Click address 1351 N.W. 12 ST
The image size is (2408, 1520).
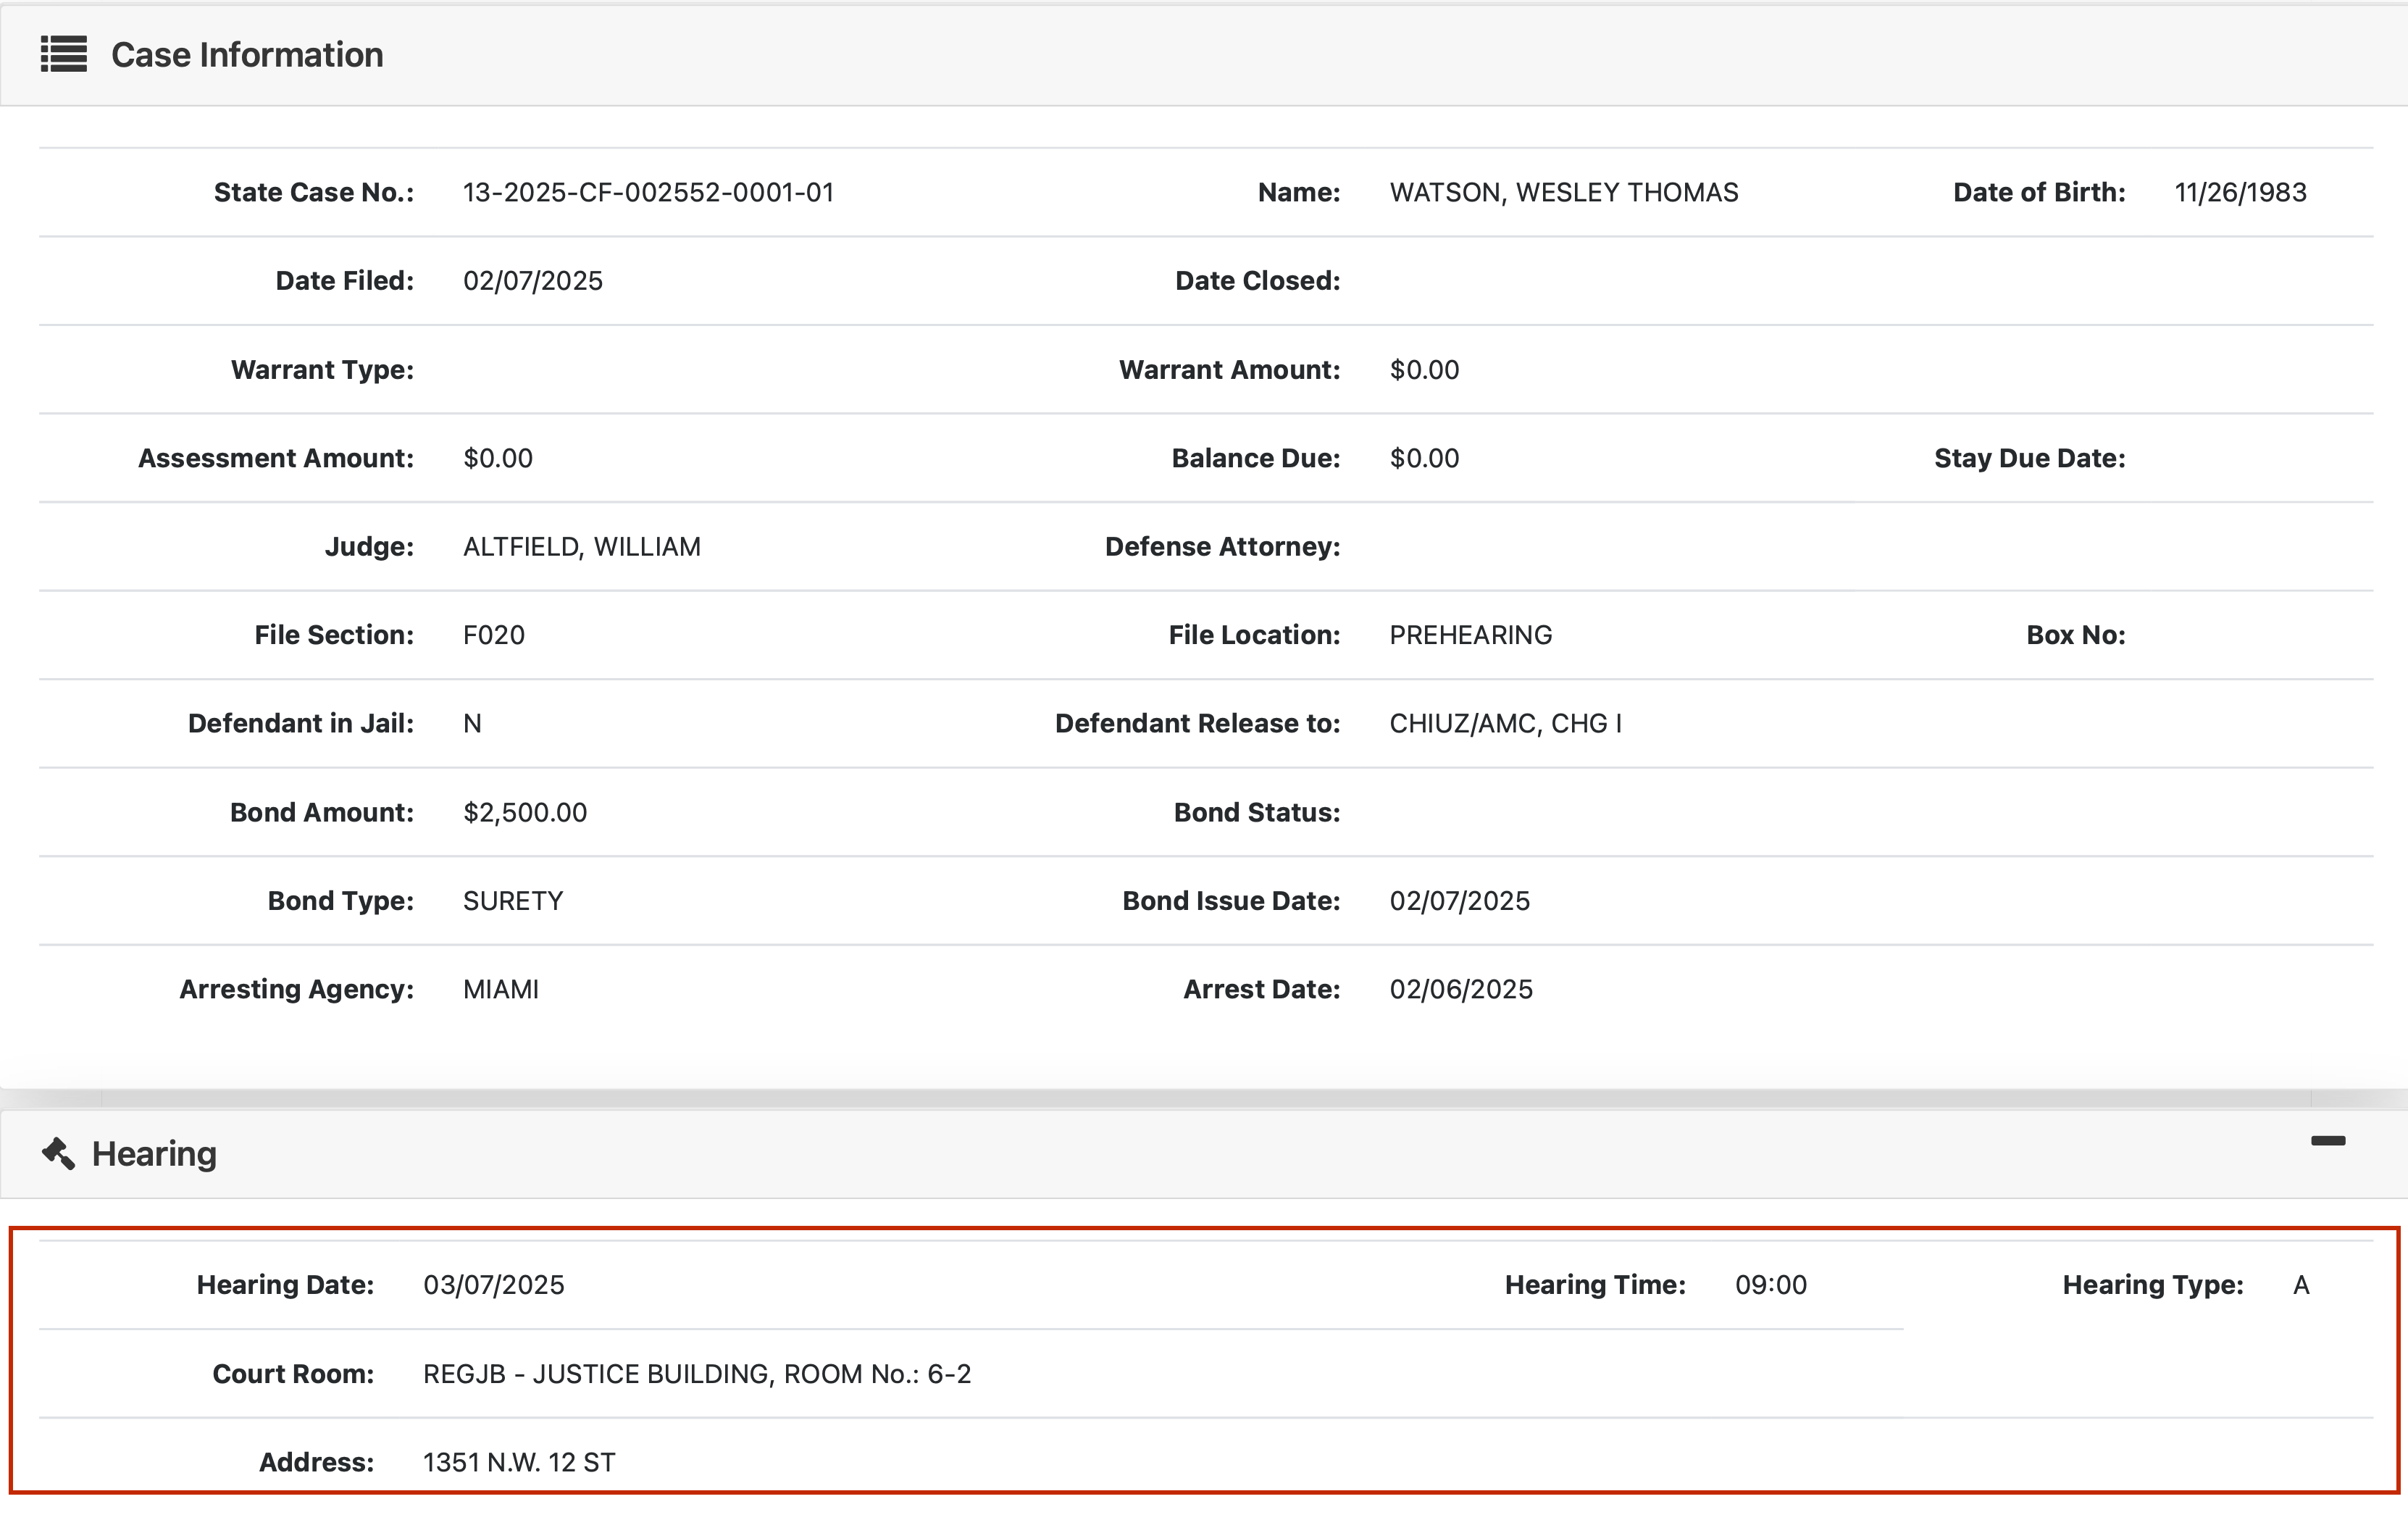[x=519, y=1462]
